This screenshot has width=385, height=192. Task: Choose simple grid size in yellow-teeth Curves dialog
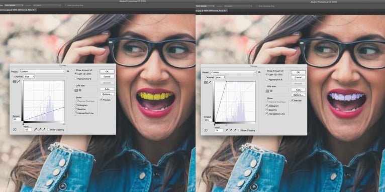point(76,90)
